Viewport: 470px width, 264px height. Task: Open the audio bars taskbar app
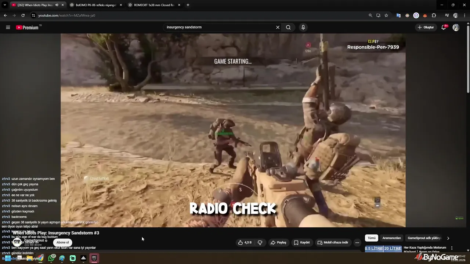tap(83, 258)
